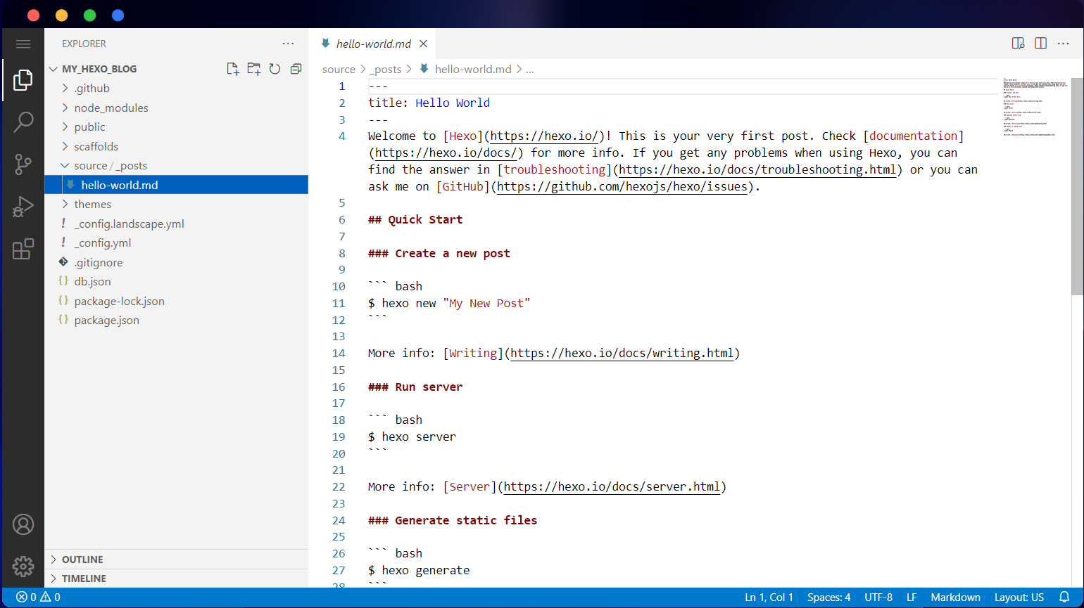Open the Search view in activity bar
The width and height of the screenshot is (1084, 608).
(x=23, y=122)
